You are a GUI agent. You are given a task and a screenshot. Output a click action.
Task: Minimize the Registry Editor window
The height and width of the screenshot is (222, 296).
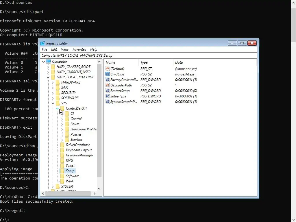point(232,43)
